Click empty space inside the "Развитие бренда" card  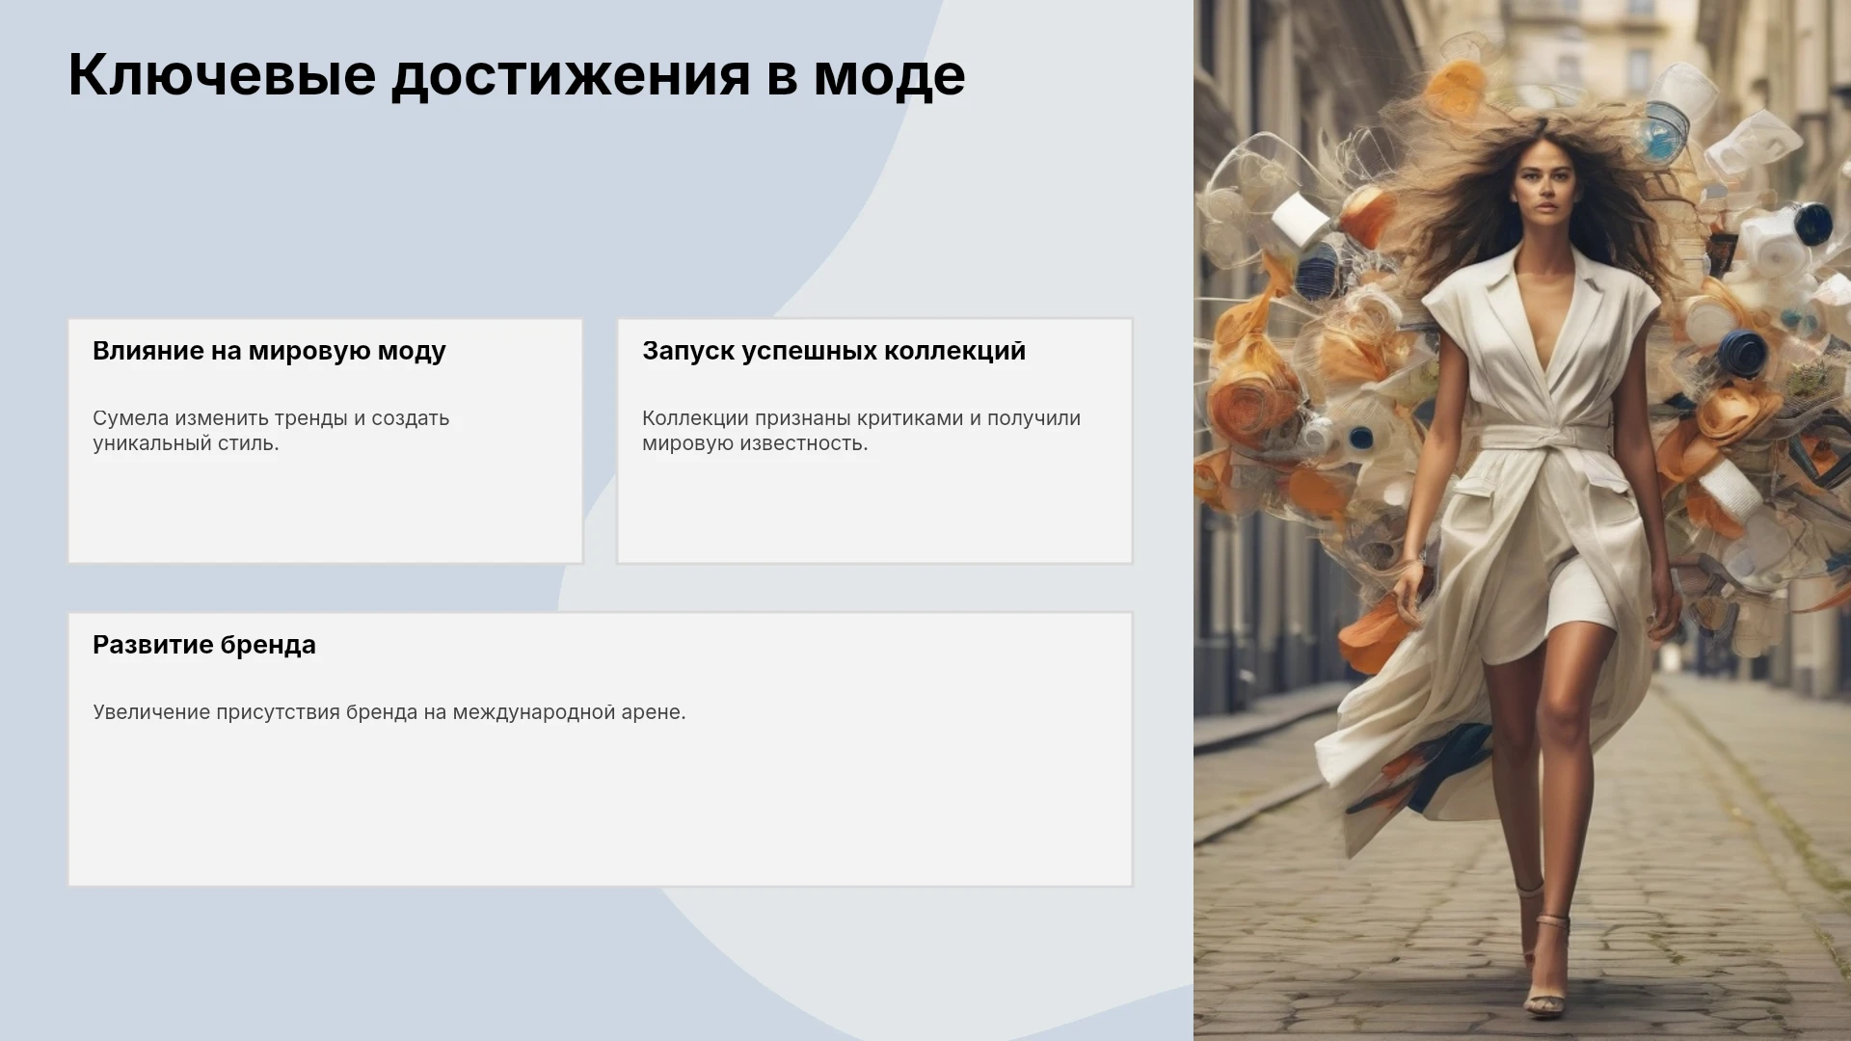coord(600,810)
